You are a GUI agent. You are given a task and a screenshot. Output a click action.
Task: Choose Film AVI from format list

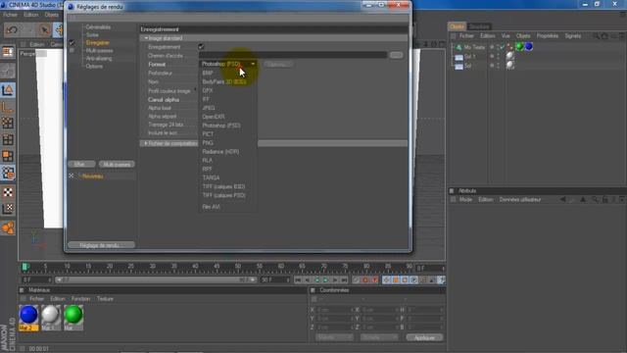(212, 207)
